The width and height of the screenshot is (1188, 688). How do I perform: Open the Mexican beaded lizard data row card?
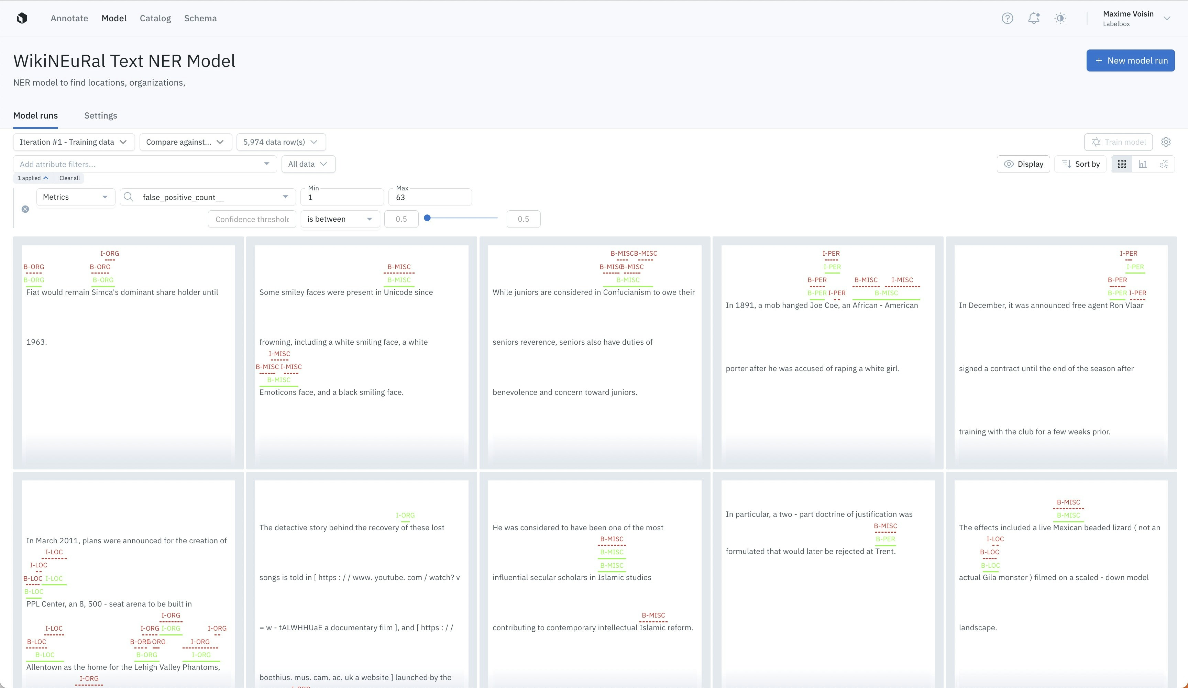click(1061, 580)
